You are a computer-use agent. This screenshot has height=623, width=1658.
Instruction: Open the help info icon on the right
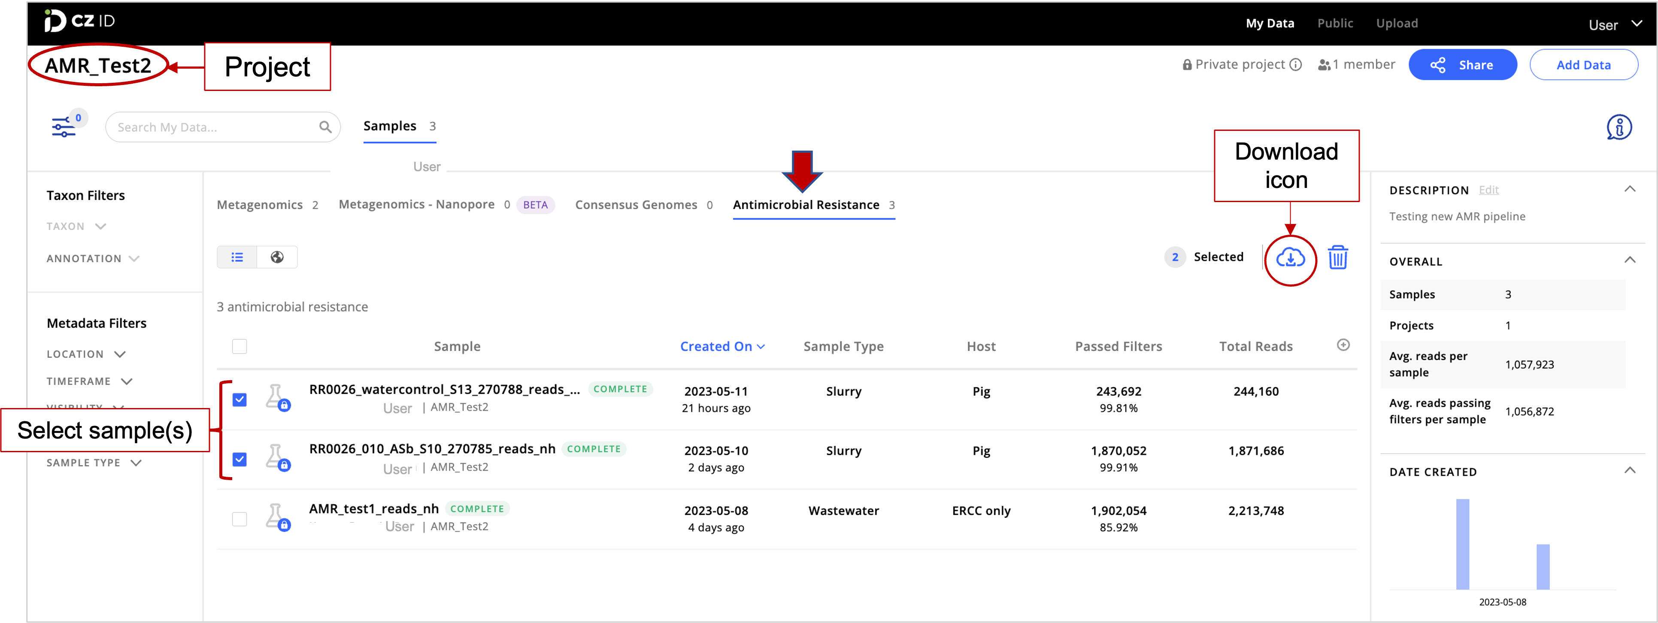[x=1619, y=127]
